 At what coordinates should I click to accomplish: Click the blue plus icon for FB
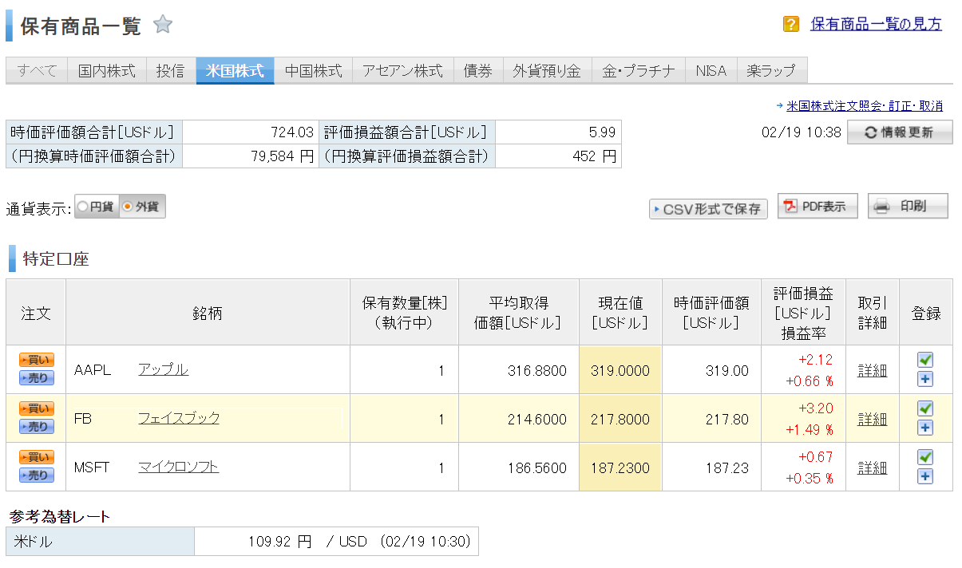[x=925, y=427]
